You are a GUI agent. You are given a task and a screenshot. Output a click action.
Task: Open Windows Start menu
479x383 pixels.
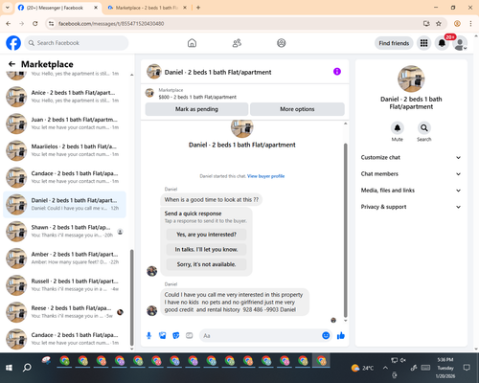coord(9,368)
